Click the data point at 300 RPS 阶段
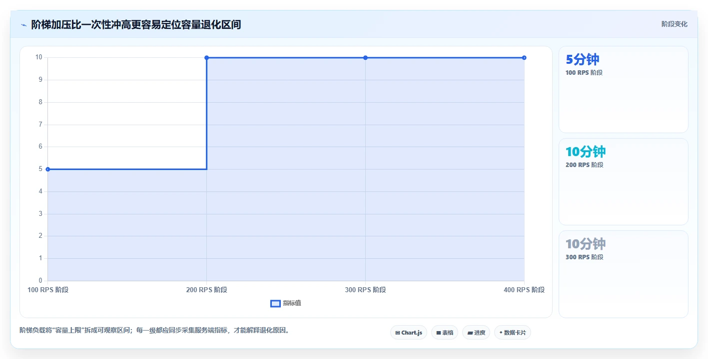The image size is (708, 359). click(x=365, y=58)
